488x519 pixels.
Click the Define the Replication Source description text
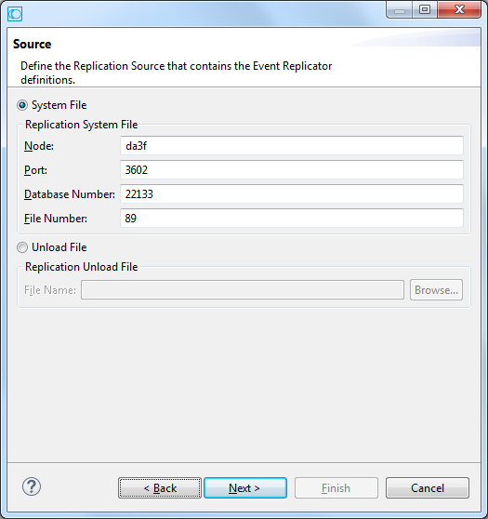click(176, 73)
